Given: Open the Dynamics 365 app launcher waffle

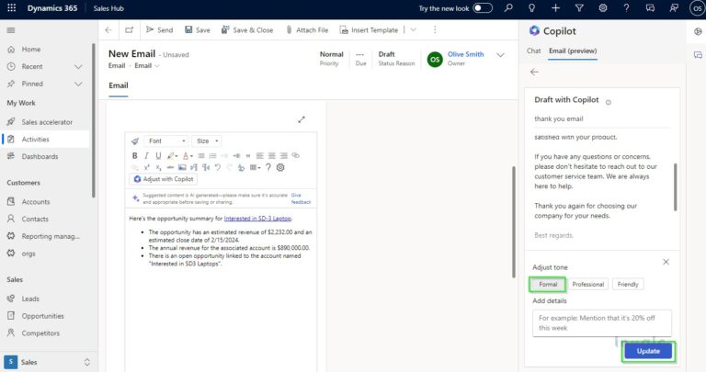Looking at the screenshot, I should 11,8.
